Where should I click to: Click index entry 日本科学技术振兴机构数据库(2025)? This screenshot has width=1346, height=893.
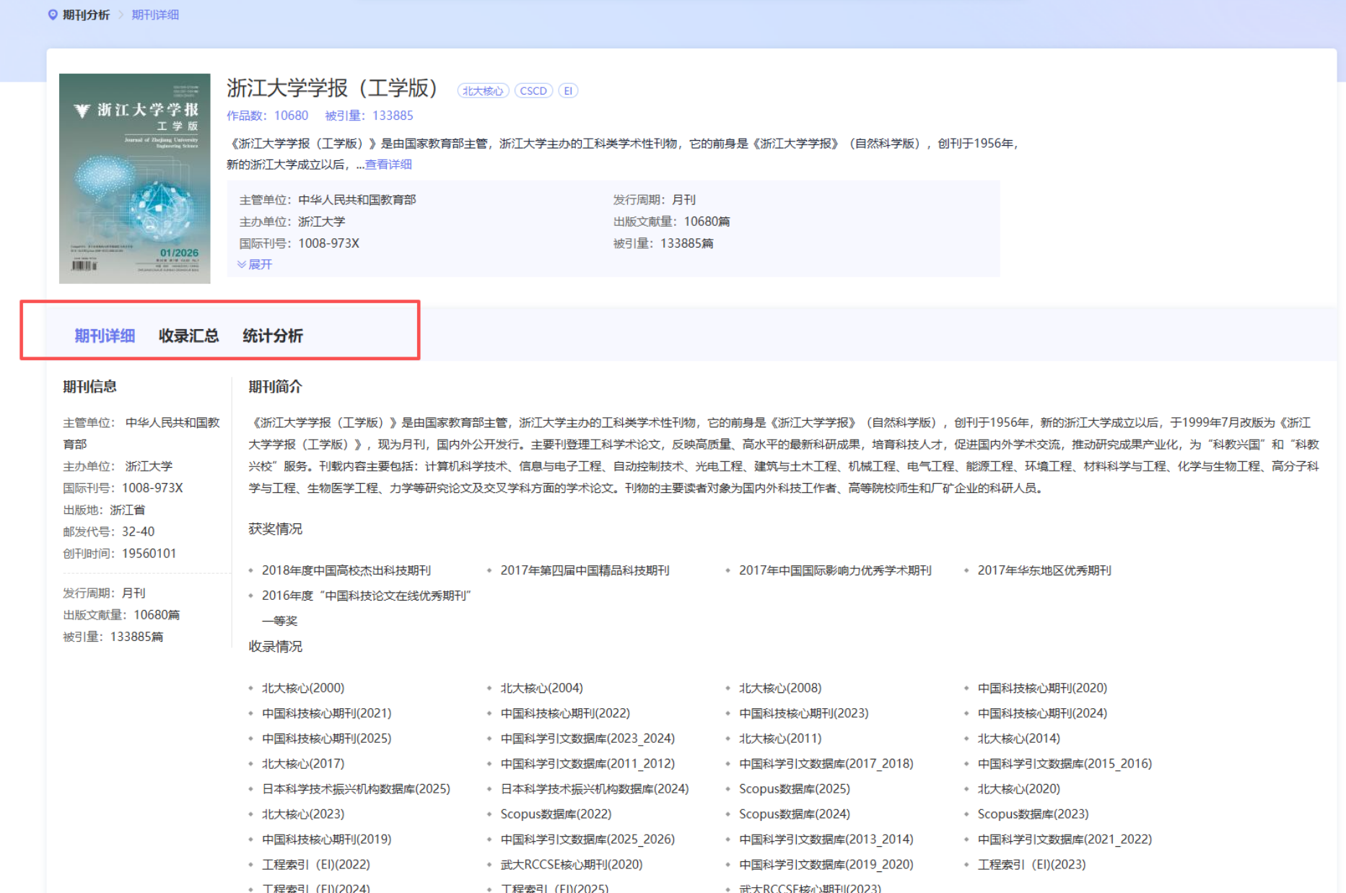pyautogui.click(x=357, y=789)
